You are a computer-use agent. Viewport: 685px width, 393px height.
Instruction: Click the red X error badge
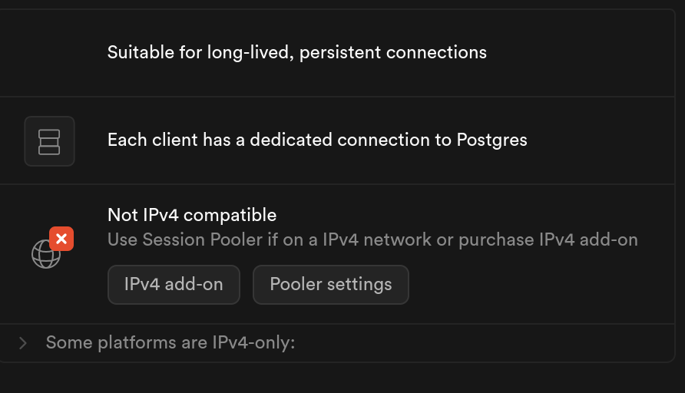(x=61, y=239)
